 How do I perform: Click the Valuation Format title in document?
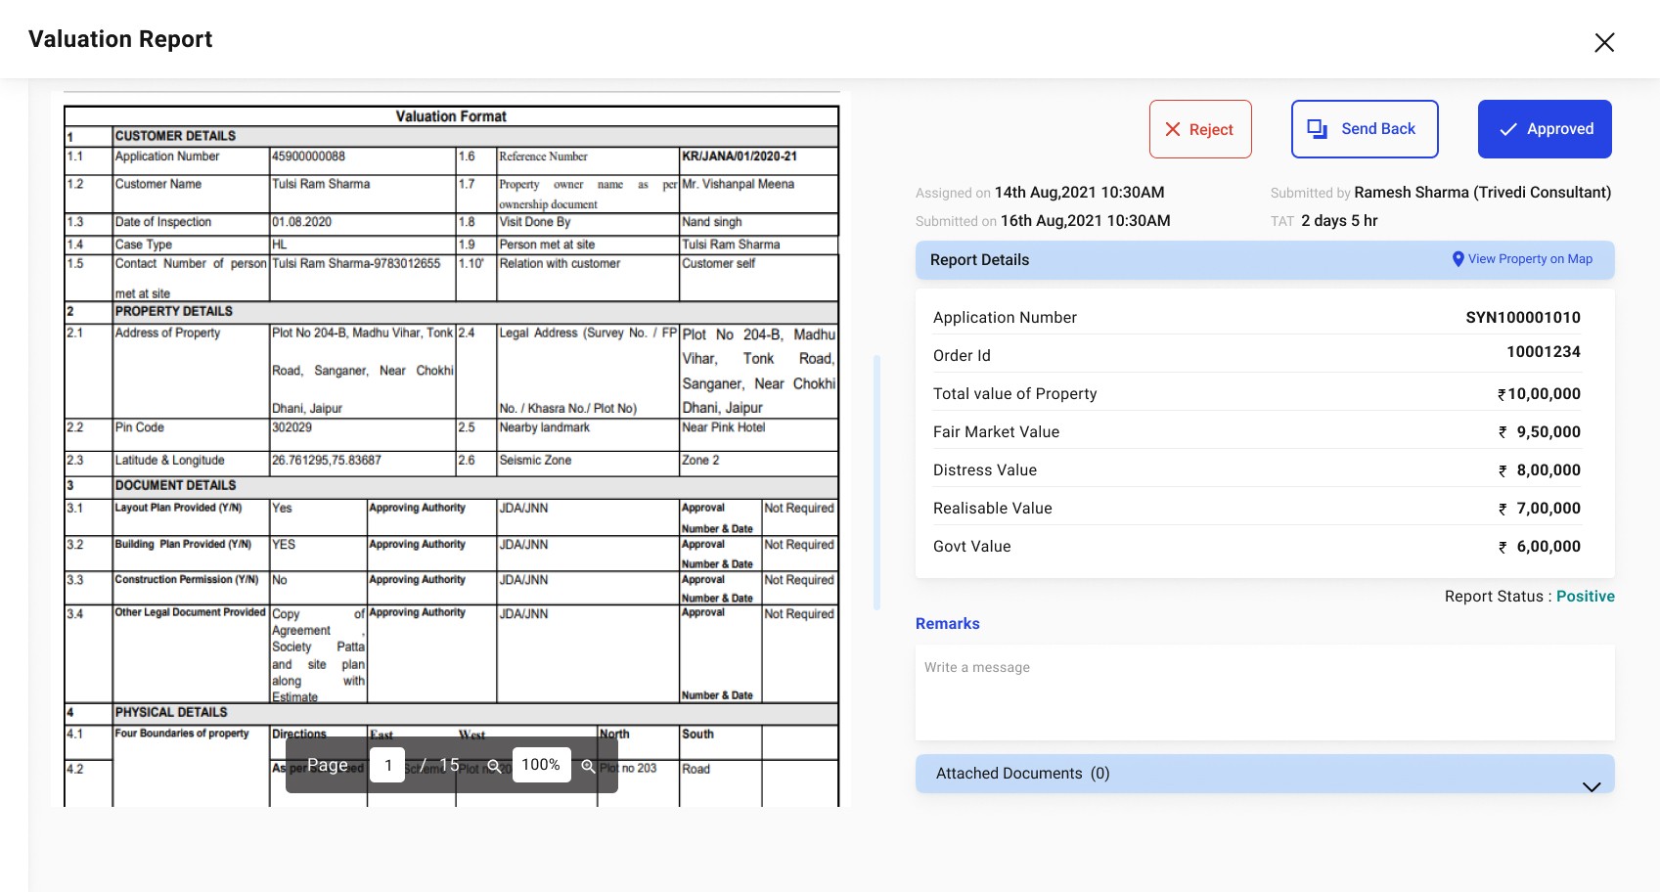click(451, 116)
